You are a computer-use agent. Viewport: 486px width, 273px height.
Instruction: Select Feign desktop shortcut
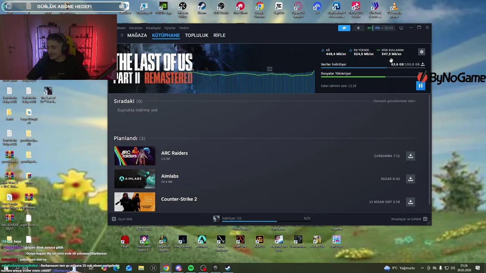125,242
